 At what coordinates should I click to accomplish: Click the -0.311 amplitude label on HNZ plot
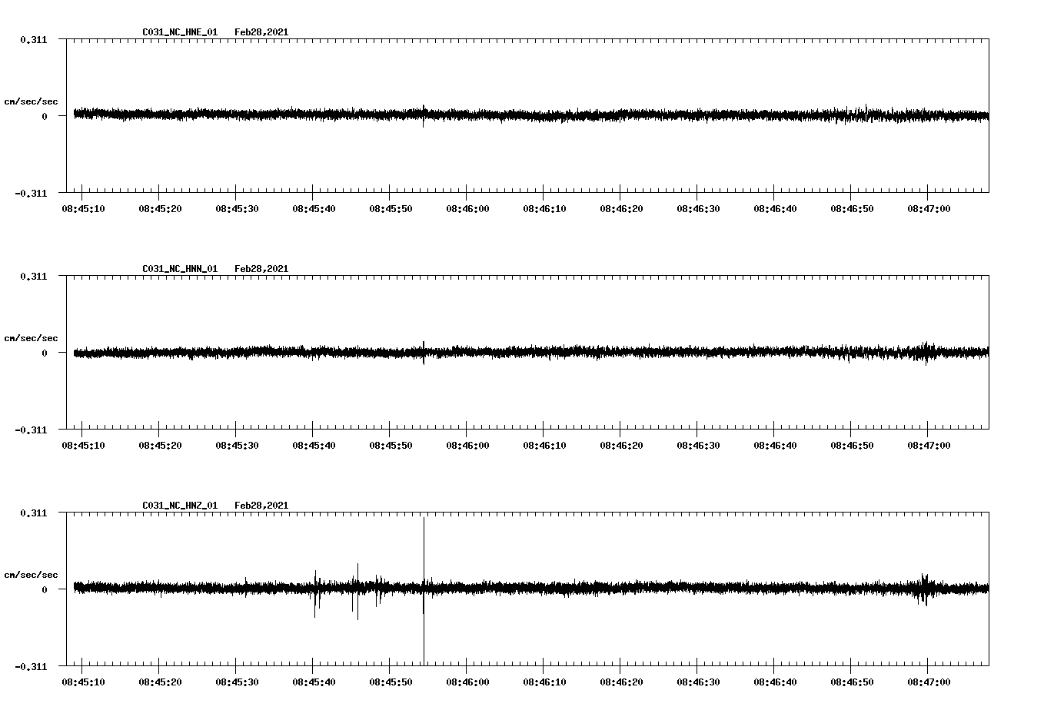pos(32,665)
